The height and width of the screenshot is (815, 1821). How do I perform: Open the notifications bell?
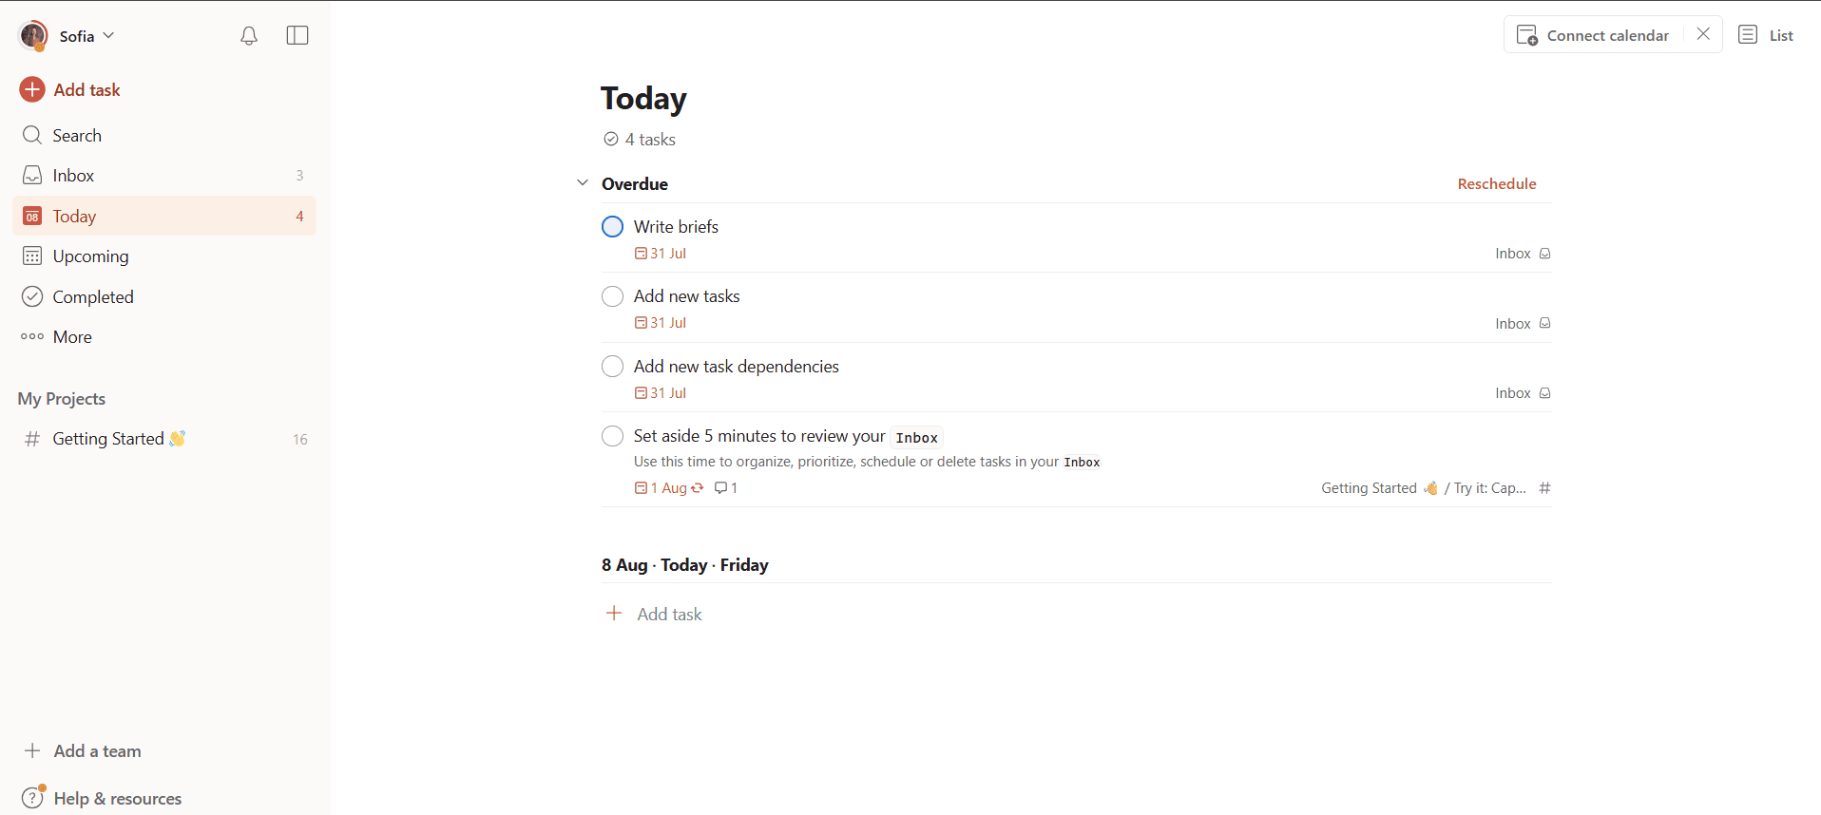(249, 36)
